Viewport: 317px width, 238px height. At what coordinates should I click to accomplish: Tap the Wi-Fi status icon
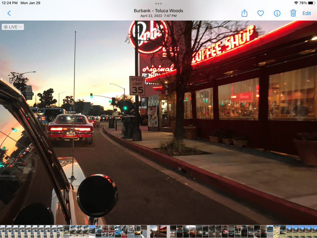coord(296,3)
